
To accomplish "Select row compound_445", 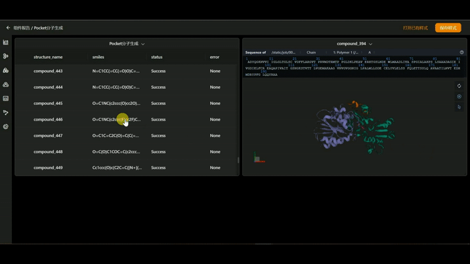I will (127, 103).
